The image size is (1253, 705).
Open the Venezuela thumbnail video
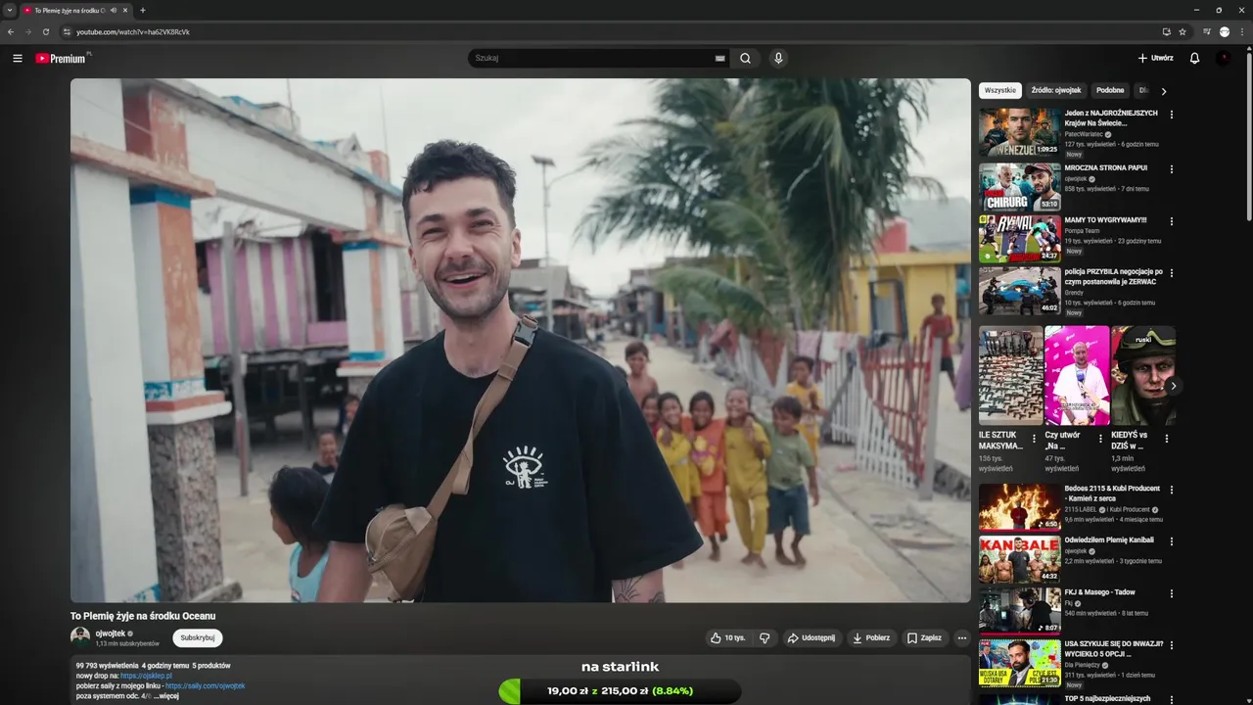(1019, 132)
